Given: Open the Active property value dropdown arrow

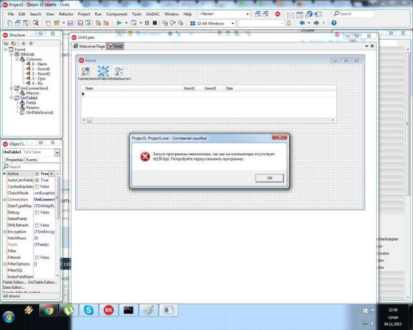Looking at the screenshot, I should [52, 173].
